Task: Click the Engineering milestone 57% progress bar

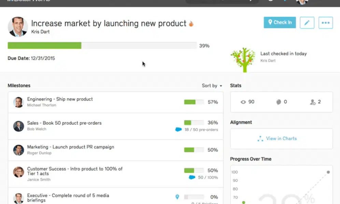Action: point(194,102)
